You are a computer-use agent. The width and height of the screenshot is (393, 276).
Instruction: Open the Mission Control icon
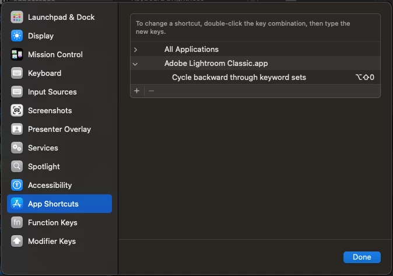coord(17,54)
